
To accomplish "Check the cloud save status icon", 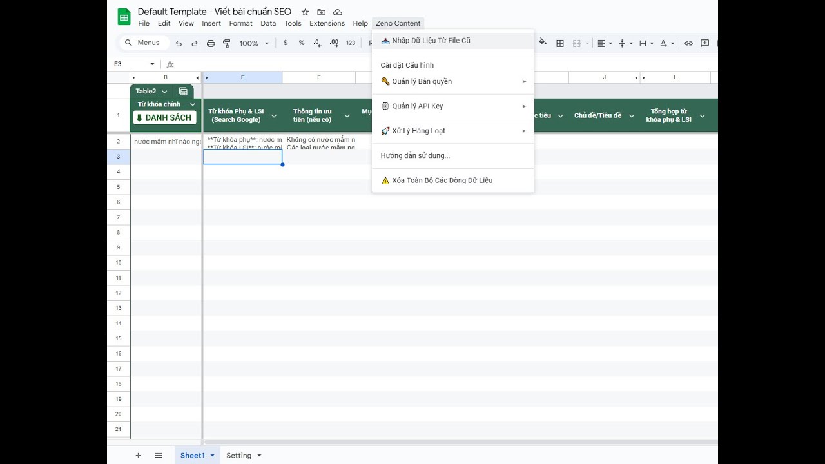I will pyautogui.click(x=338, y=12).
